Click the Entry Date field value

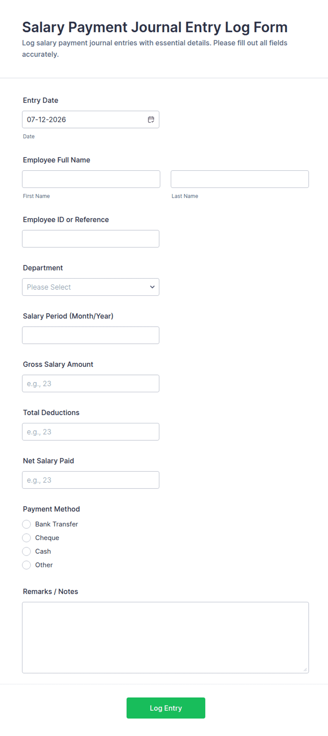[x=47, y=120]
